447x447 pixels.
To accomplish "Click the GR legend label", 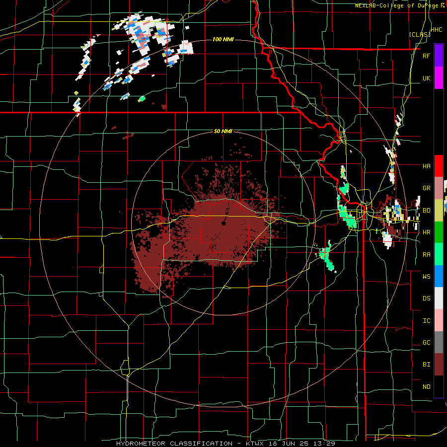I will tap(426, 188).
